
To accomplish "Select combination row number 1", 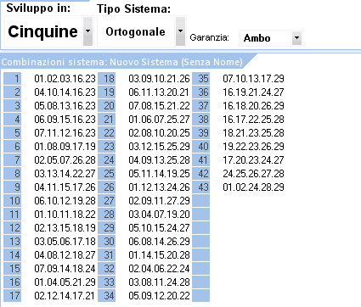I will point(13,79).
